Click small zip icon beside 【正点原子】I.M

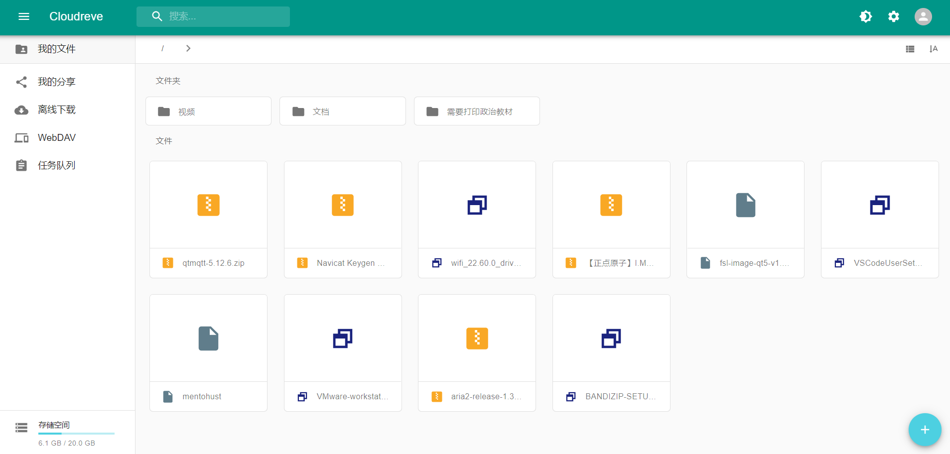point(571,263)
